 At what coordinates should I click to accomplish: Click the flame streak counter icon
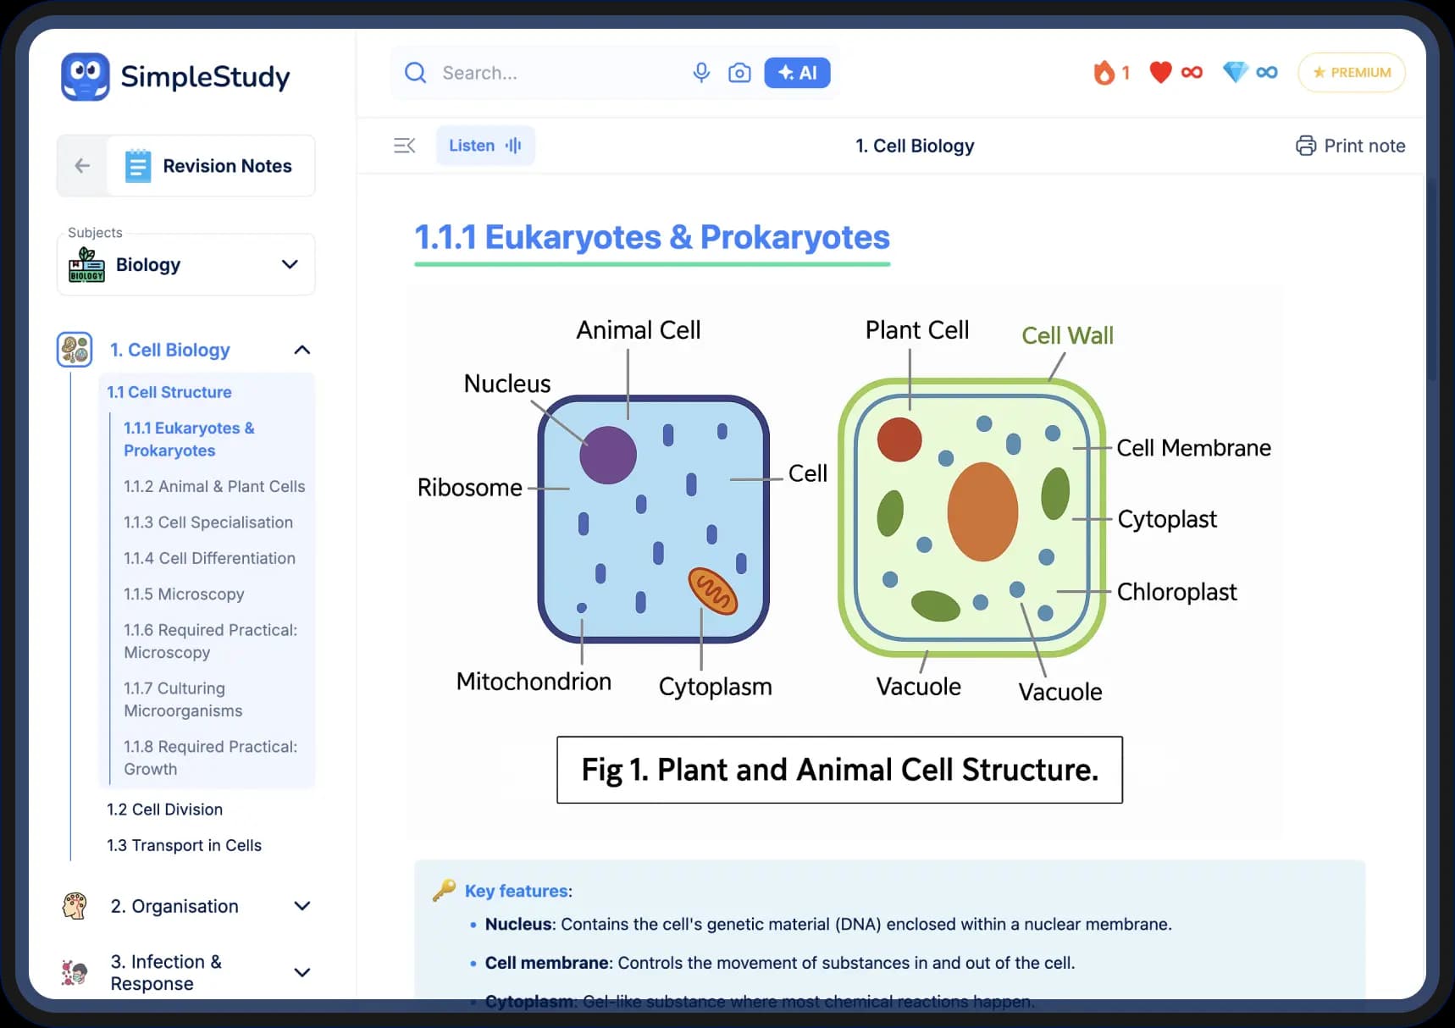[x=1104, y=73]
